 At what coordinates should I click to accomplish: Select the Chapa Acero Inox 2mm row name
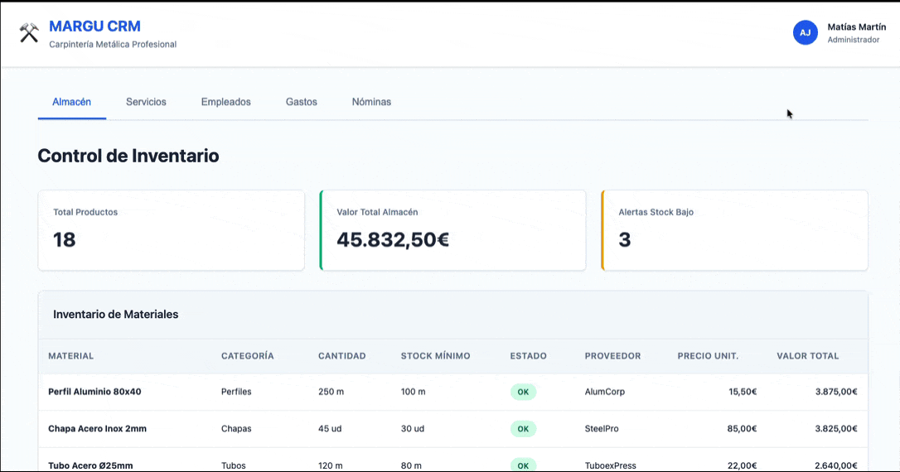tap(98, 428)
